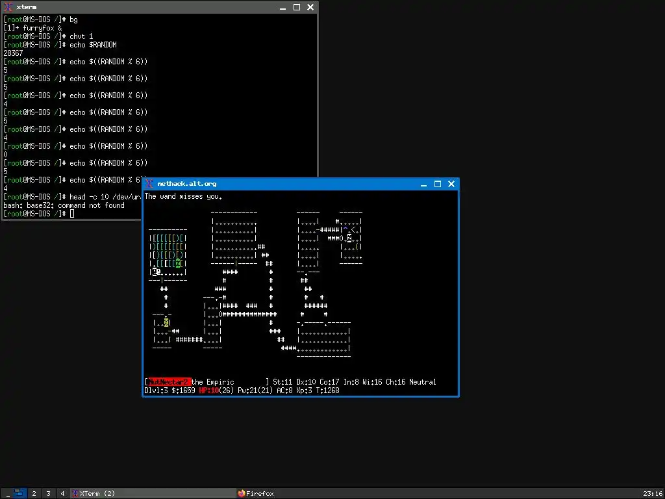665x499 pixels.
Task: Click the lone '0' output line in xterm
Action: coord(5,155)
